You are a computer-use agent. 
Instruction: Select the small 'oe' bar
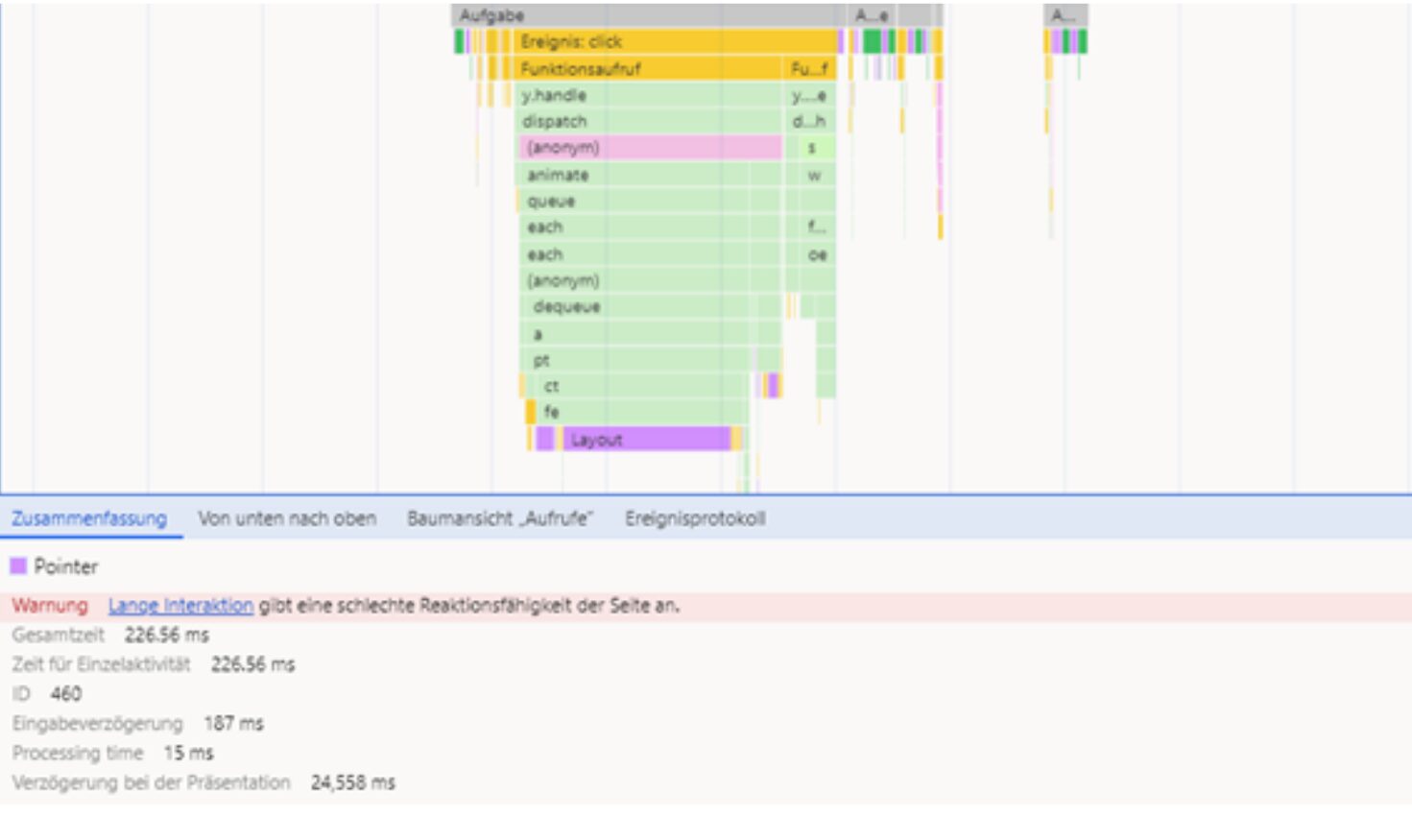pos(817,254)
